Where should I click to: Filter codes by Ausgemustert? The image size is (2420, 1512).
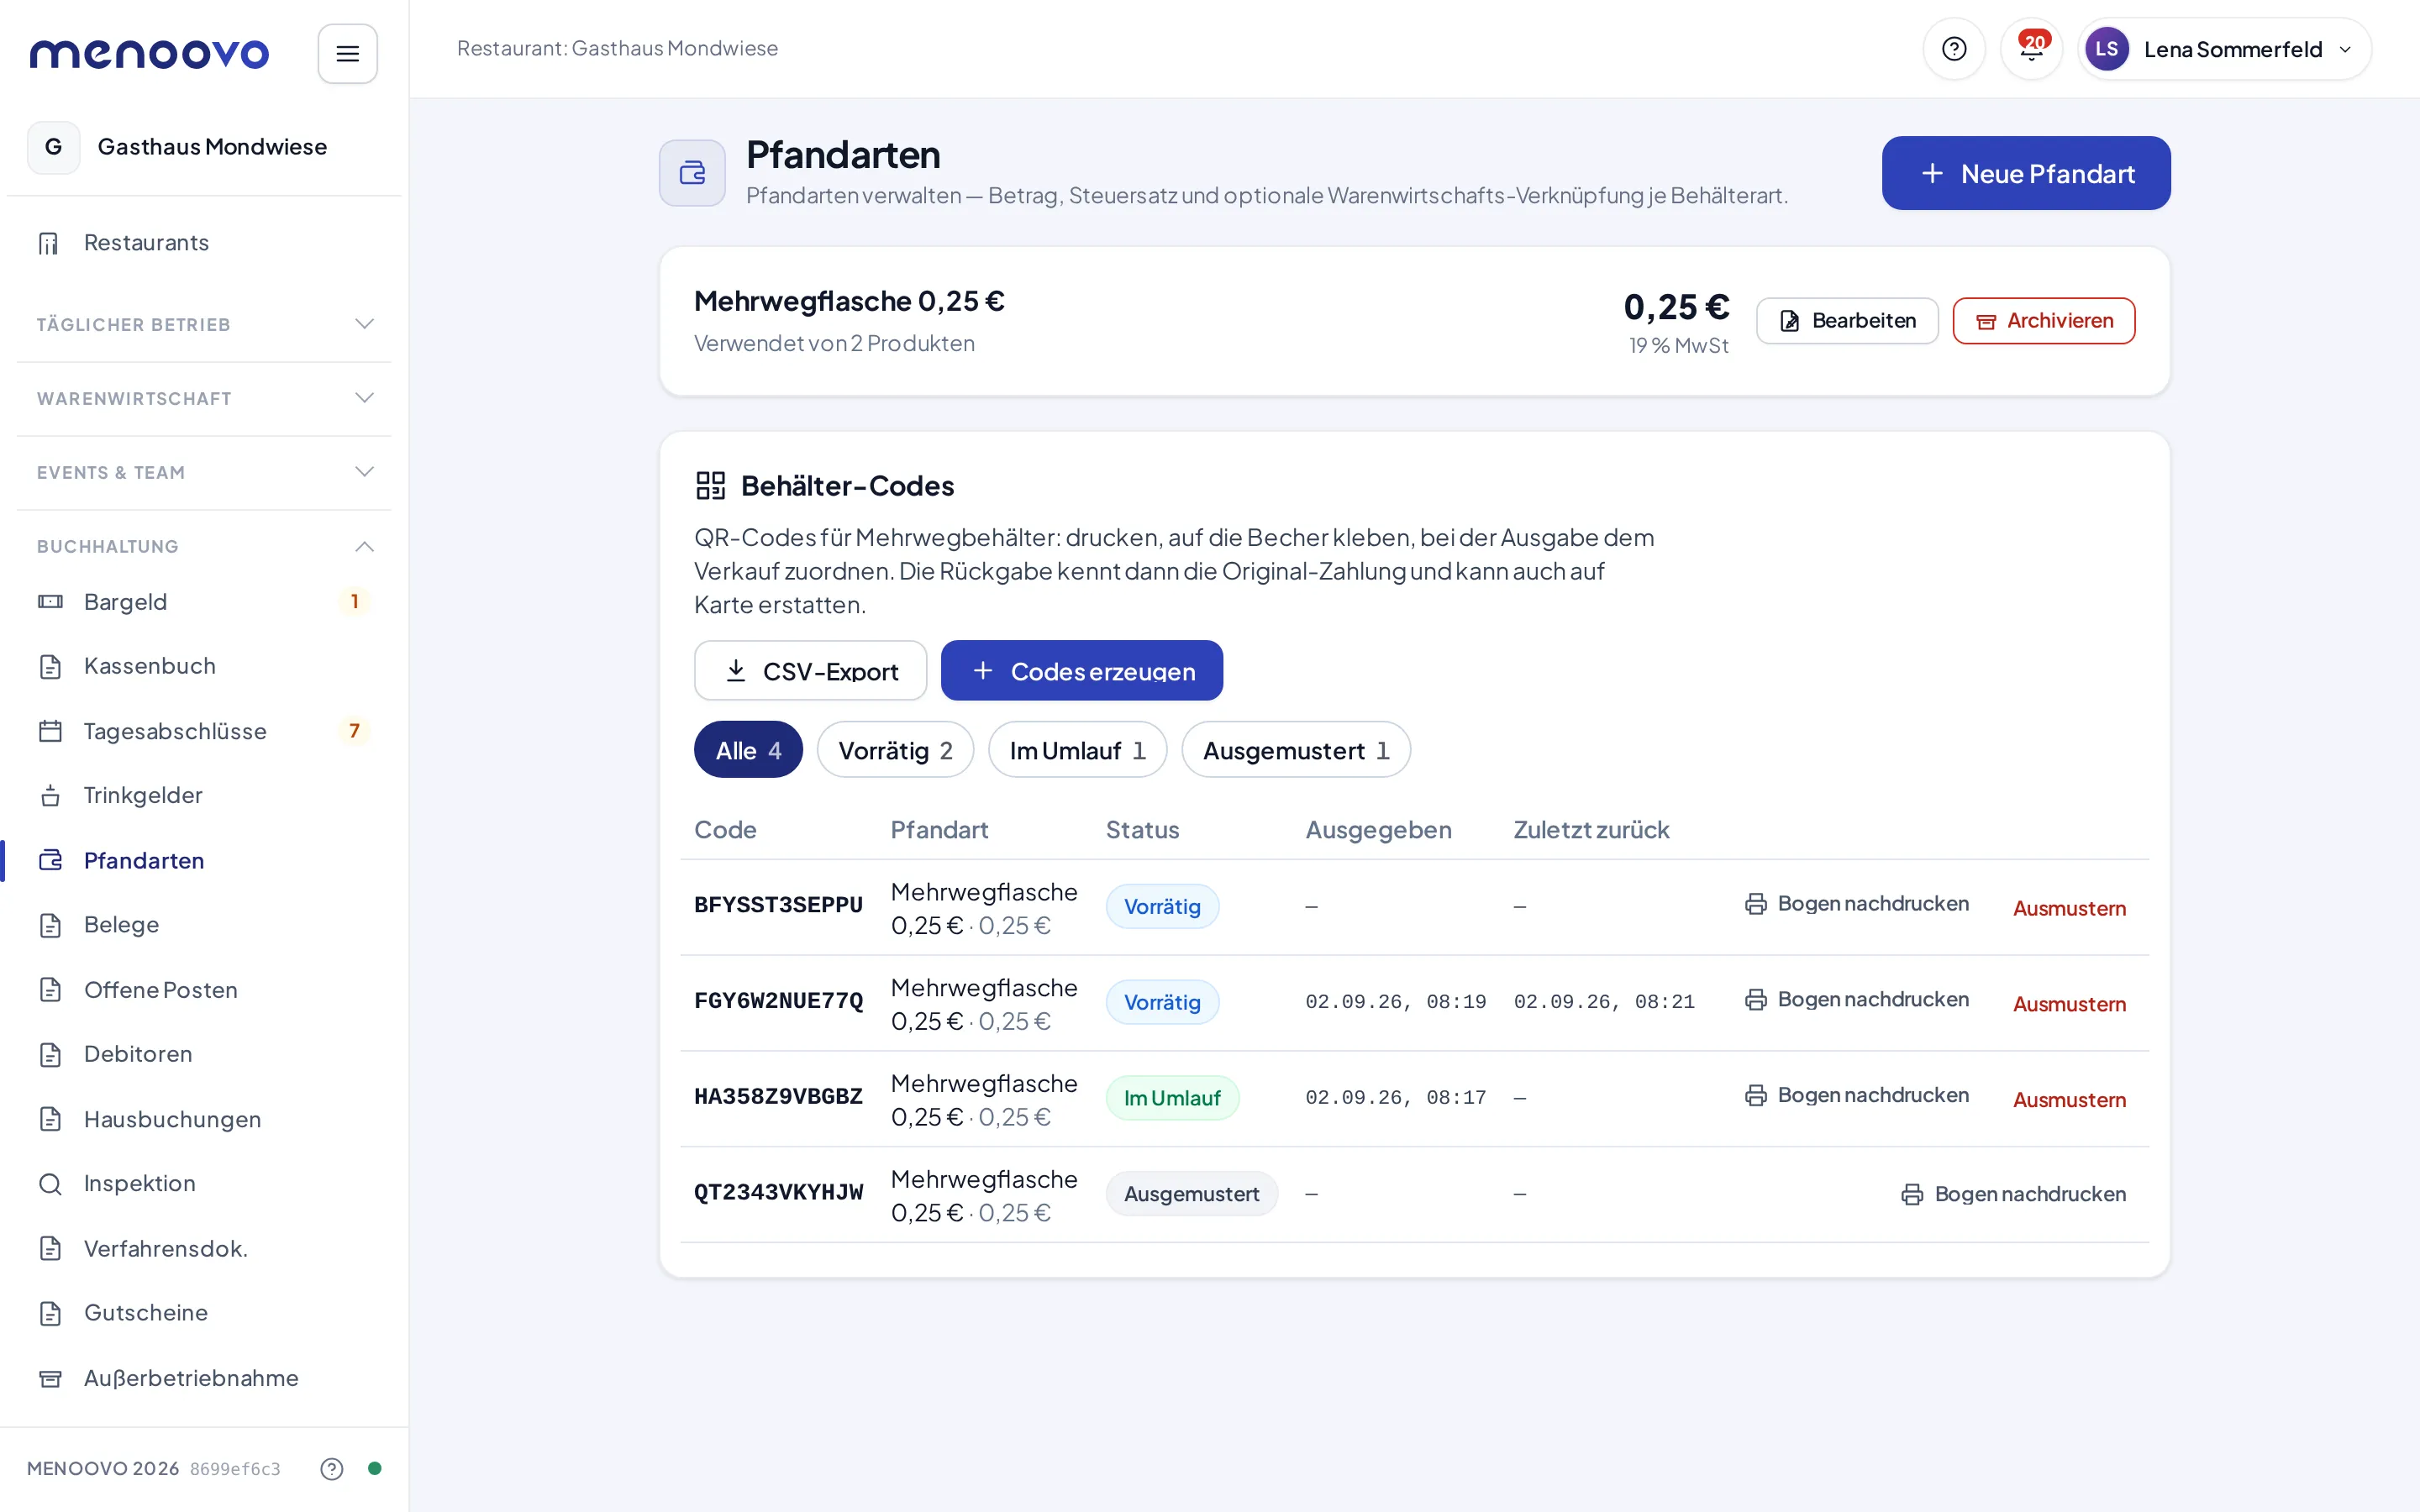[1295, 750]
